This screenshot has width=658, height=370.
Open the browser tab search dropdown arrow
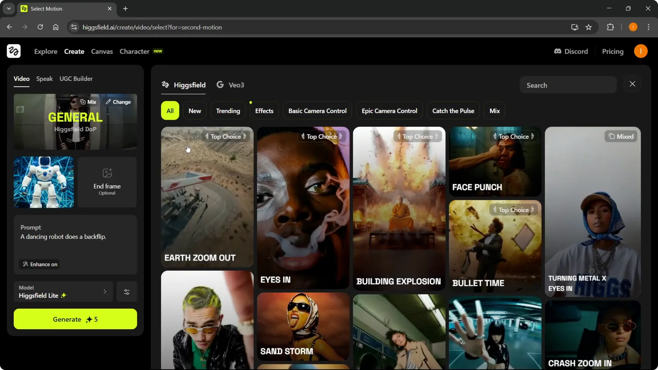pyautogui.click(x=9, y=9)
